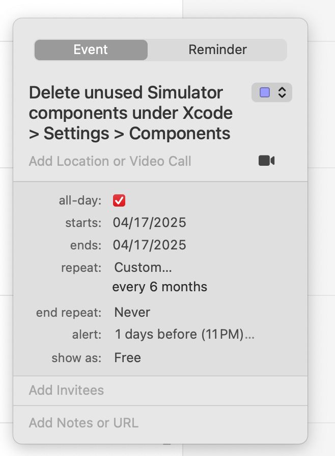Click the all-day label
The width and height of the screenshot is (335, 456).
click(80, 200)
